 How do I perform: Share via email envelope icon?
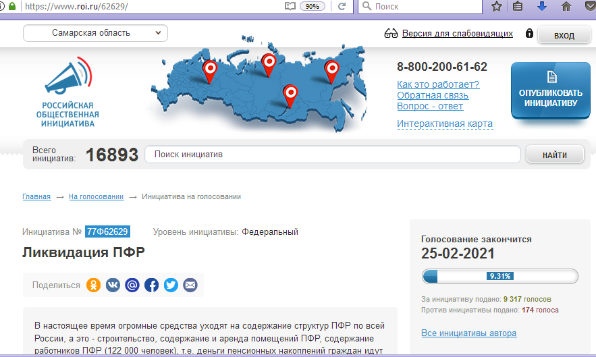tap(190, 285)
